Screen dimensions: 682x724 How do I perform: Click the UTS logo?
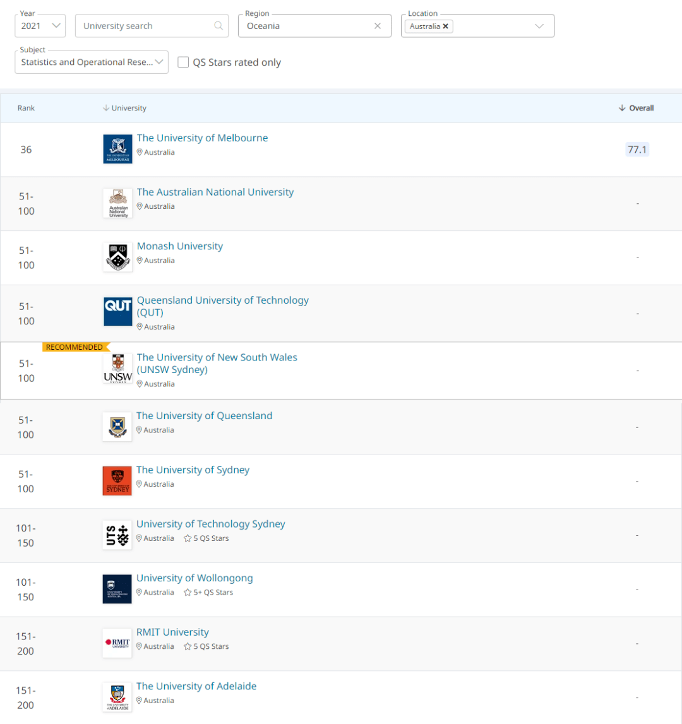pos(117,535)
